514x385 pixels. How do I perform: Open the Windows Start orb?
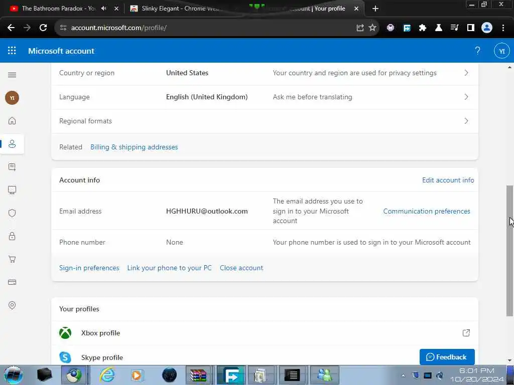click(x=14, y=375)
